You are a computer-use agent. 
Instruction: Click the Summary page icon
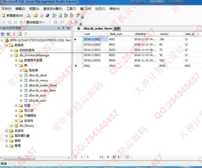(x=60, y=15)
